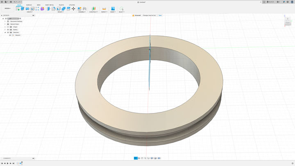This screenshot has height=166, width=295.
Task: Select the Shell tool
Action: coord(59,9)
